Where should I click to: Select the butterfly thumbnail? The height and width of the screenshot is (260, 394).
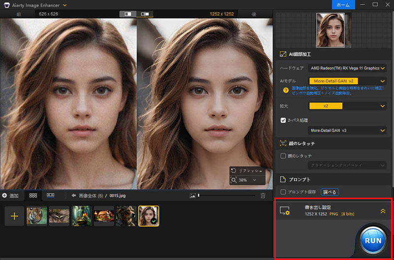coord(59,216)
